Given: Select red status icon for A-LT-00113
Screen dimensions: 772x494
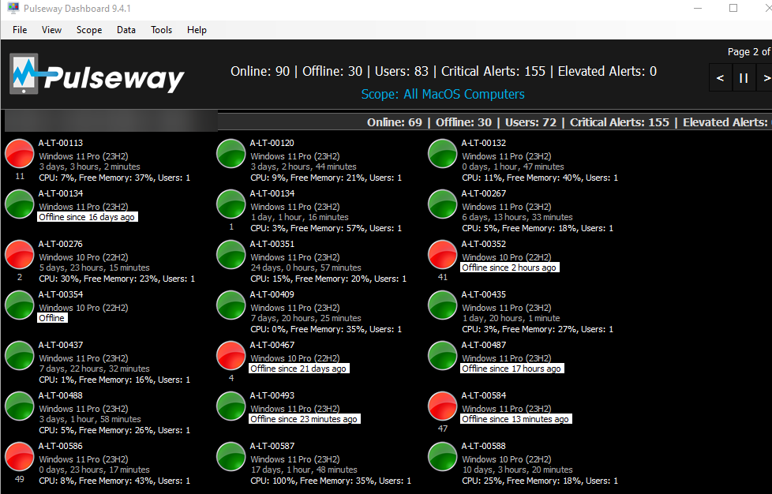Looking at the screenshot, I should click(19, 154).
